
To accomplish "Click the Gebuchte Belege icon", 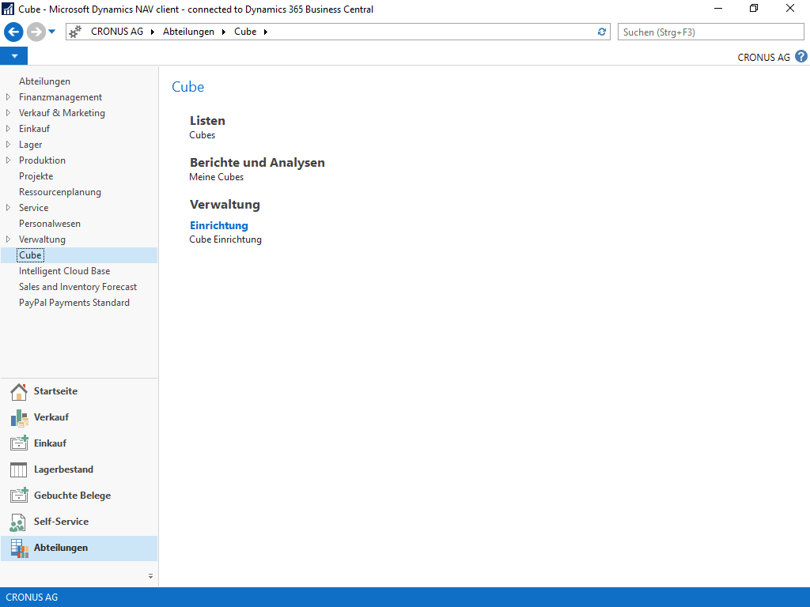I will point(19,495).
